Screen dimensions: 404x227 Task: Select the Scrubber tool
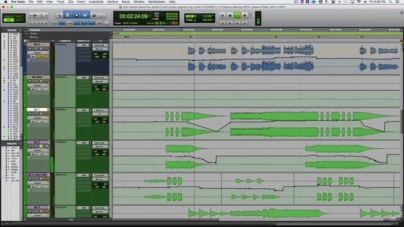pos(94,15)
